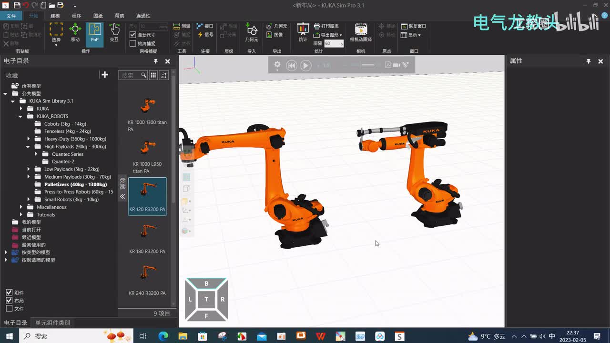This screenshot has height=343, width=610.
Task: Expand the Quantec Series folder
Action: pos(36,154)
